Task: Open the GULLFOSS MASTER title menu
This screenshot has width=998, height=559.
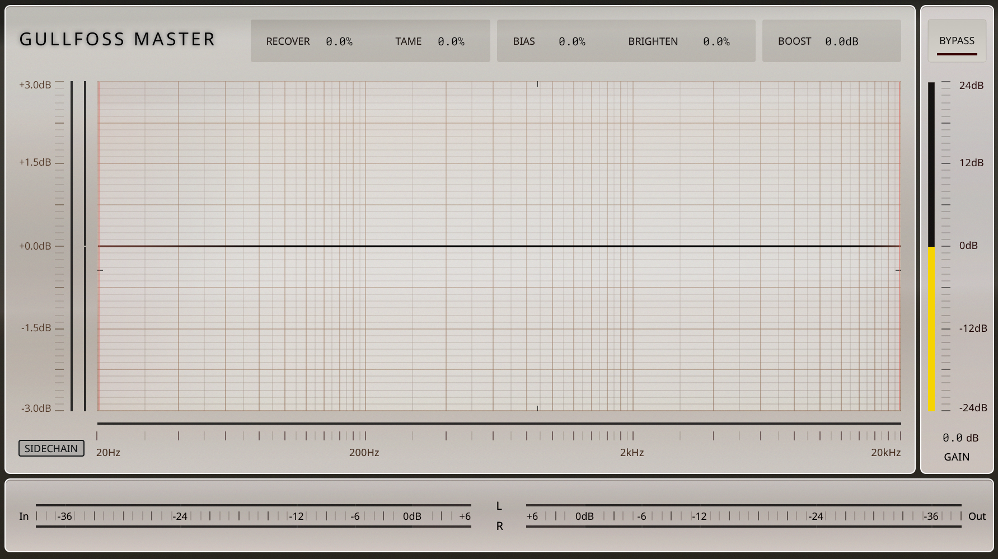Action: (x=117, y=39)
